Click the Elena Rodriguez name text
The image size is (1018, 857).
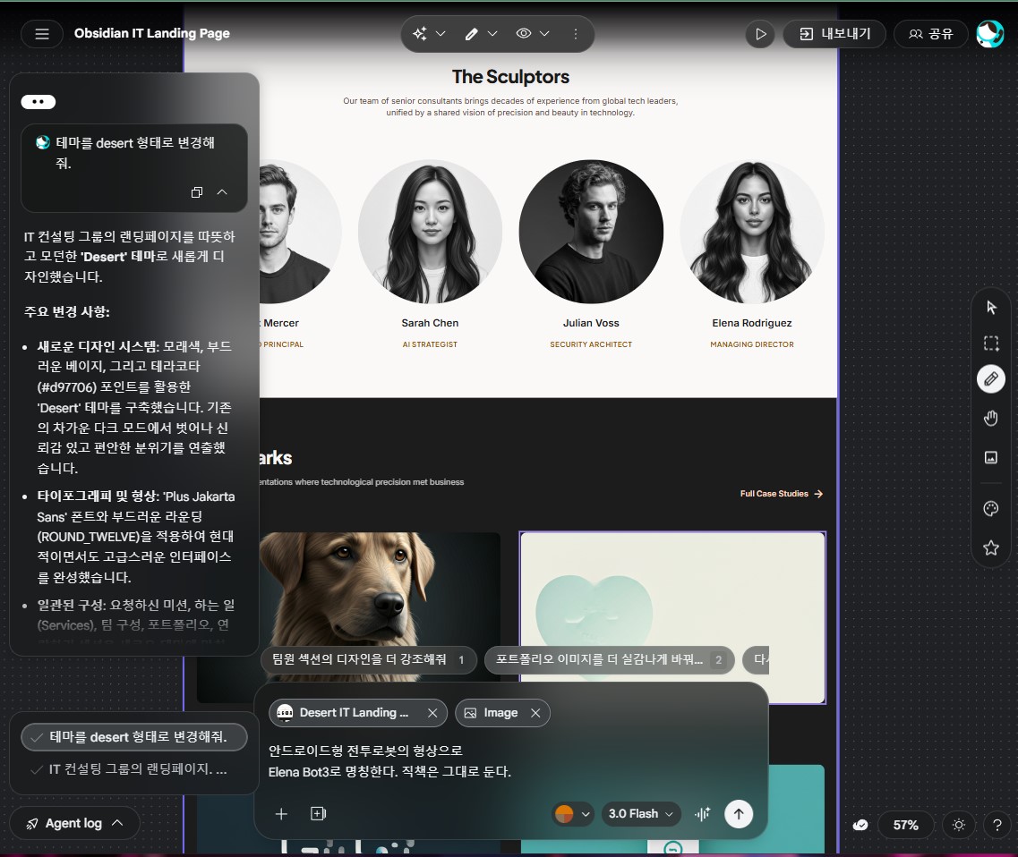752,323
